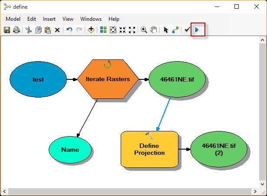Minimize the define window
This screenshot has height=196, width=267.
click(x=217, y=7)
